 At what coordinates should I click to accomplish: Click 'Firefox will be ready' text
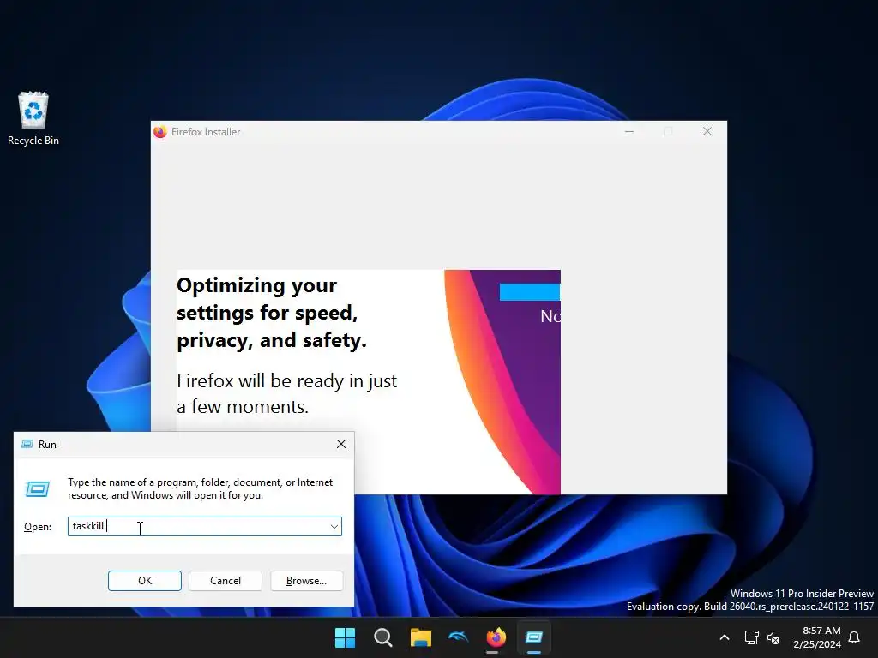pos(286,393)
